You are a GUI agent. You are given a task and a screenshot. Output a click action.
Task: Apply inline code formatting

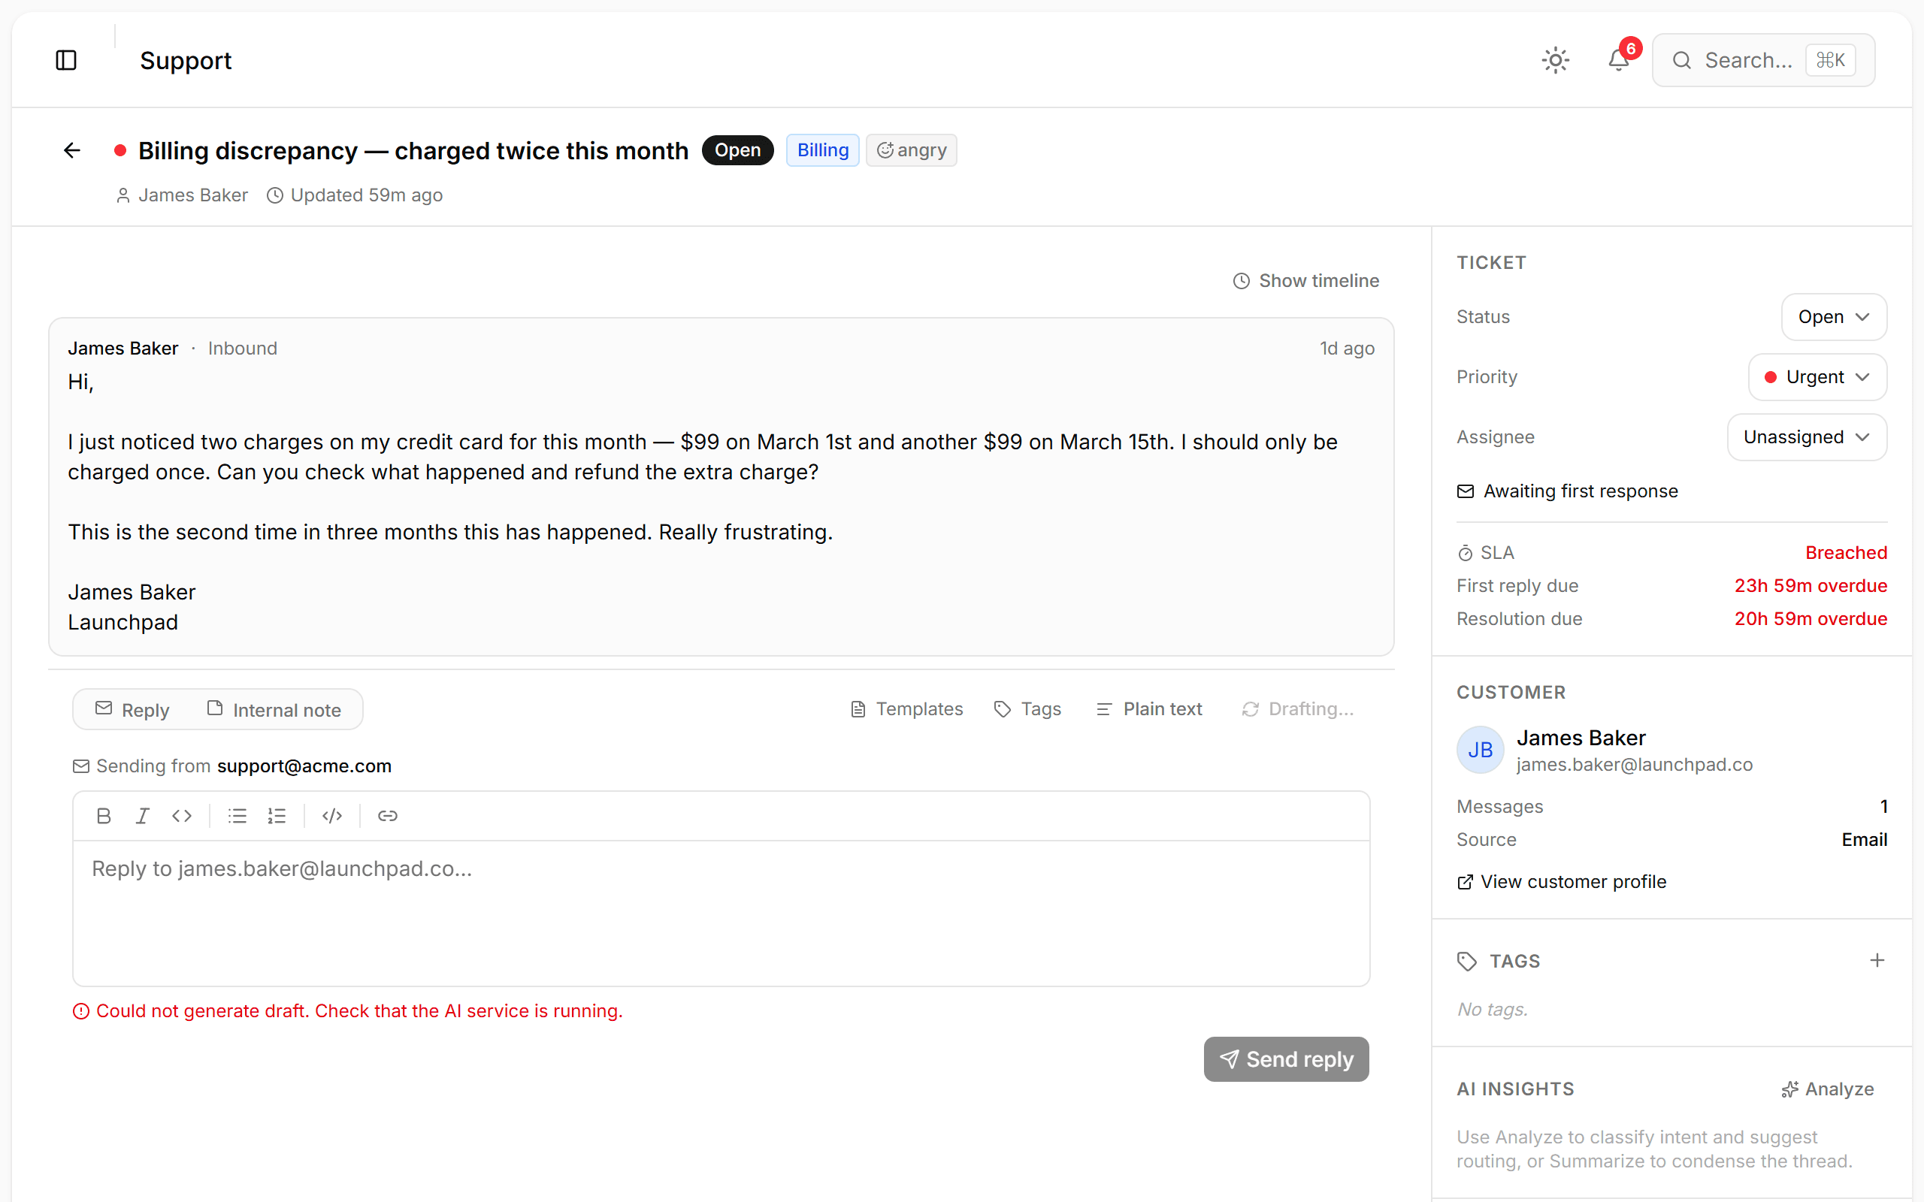point(181,816)
